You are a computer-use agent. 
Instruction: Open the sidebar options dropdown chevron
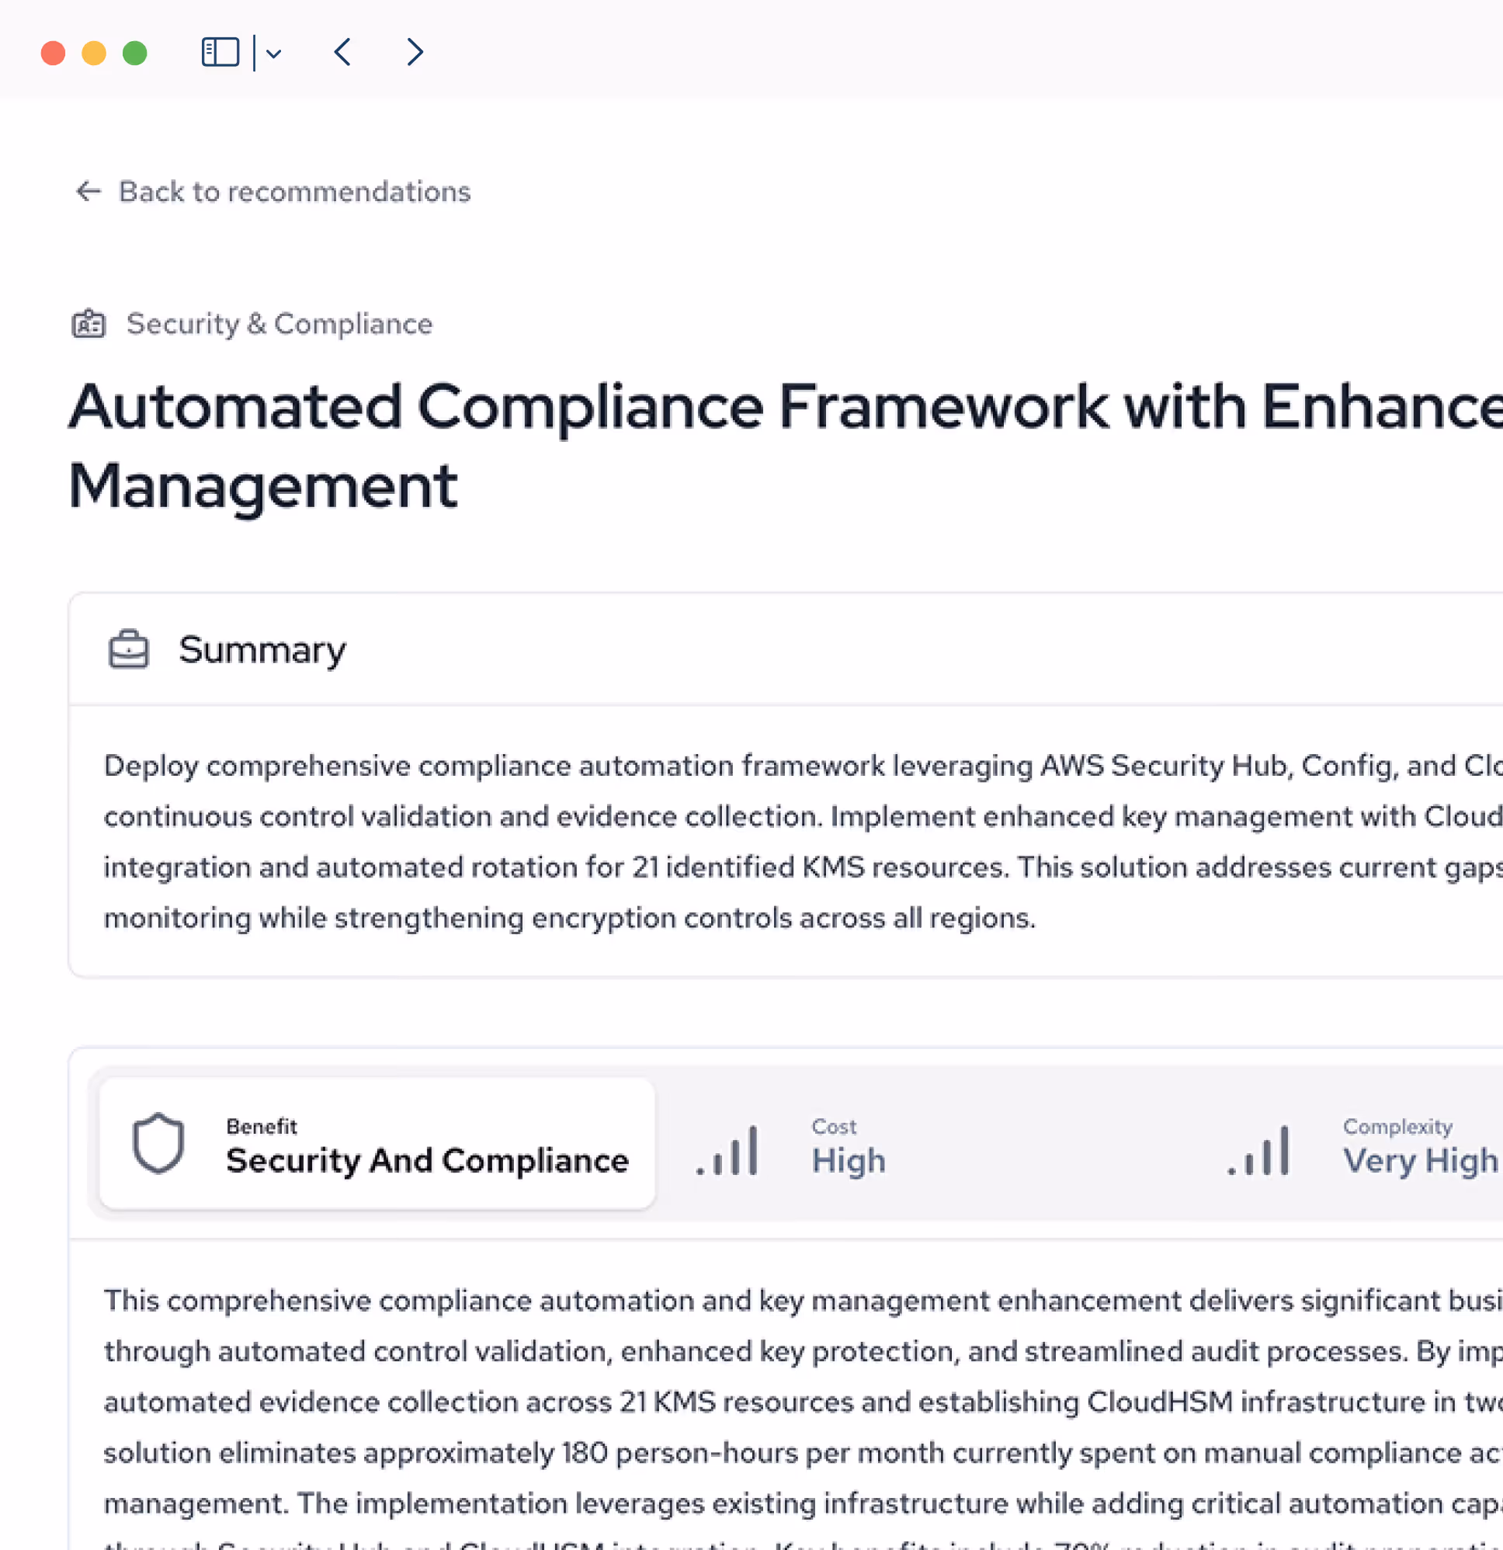click(x=273, y=54)
